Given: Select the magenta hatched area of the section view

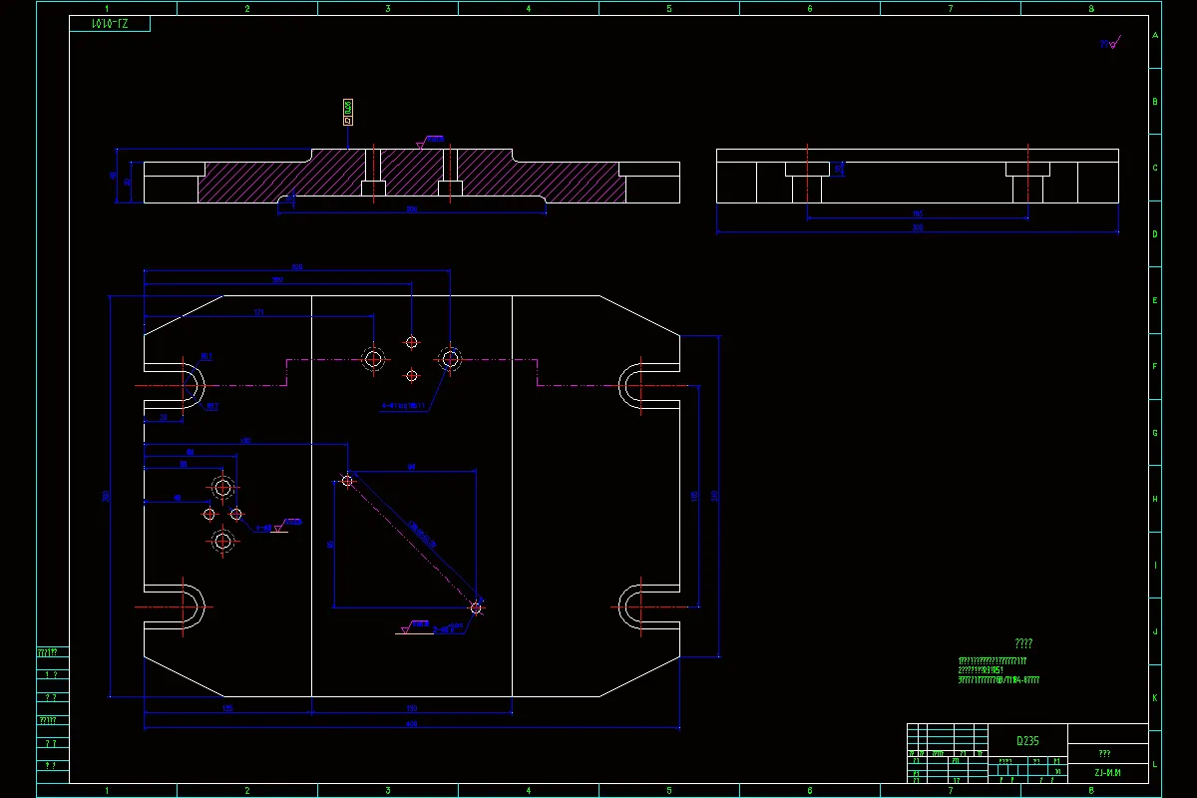Looking at the screenshot, I should (x=411, y=177).
